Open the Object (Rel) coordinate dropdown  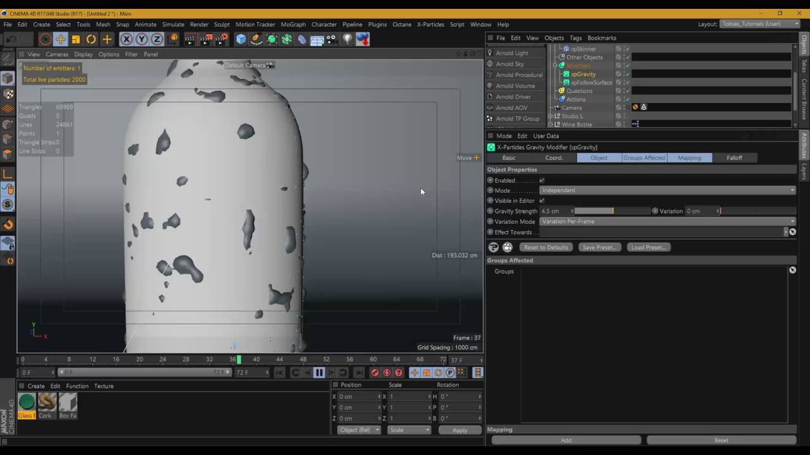click(x=359, y=430)
